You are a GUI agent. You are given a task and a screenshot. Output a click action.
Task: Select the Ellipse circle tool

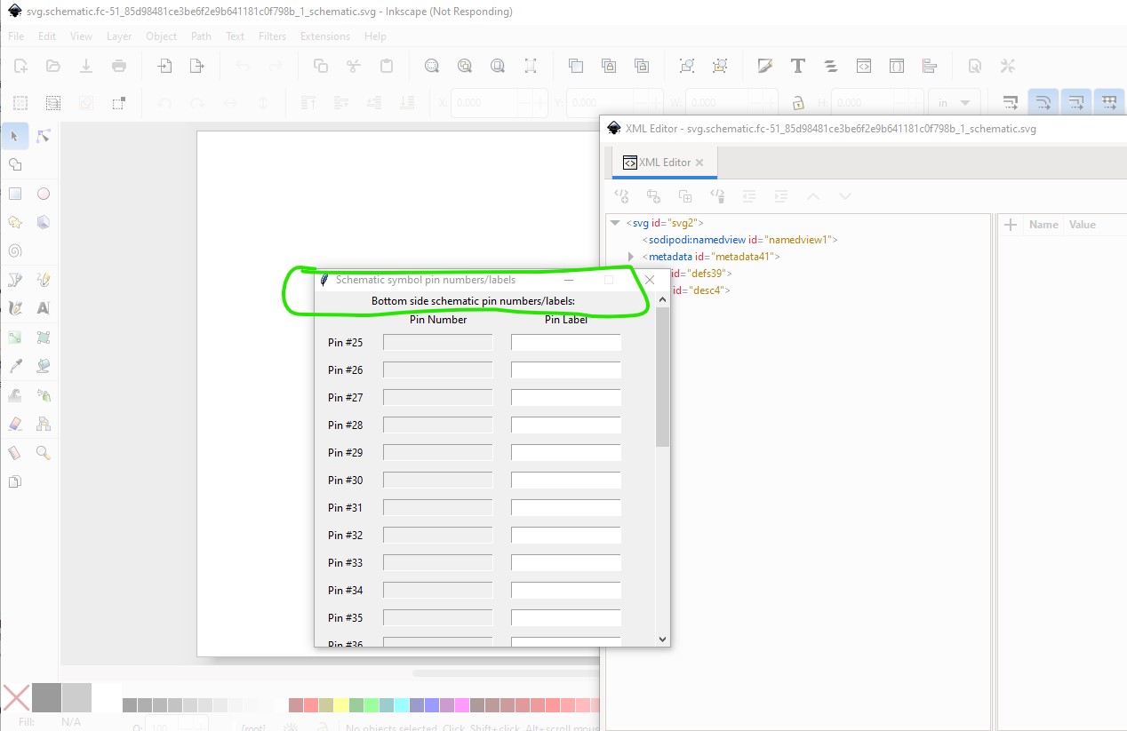pos(44,194)
